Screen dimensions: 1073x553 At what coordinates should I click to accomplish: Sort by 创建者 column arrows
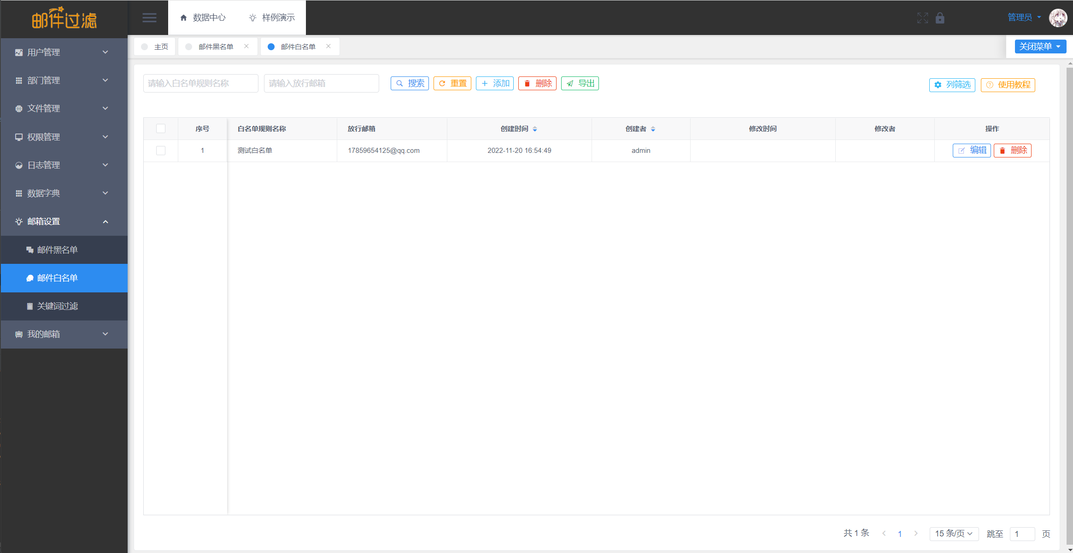[653, 129]
